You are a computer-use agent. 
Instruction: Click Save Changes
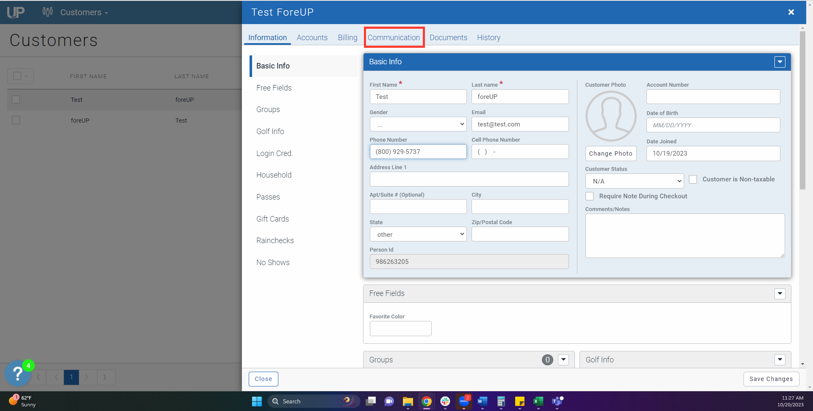[771, 379]
